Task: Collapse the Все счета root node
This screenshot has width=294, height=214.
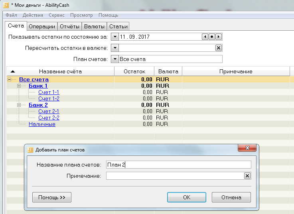Action: coord(9,79)
